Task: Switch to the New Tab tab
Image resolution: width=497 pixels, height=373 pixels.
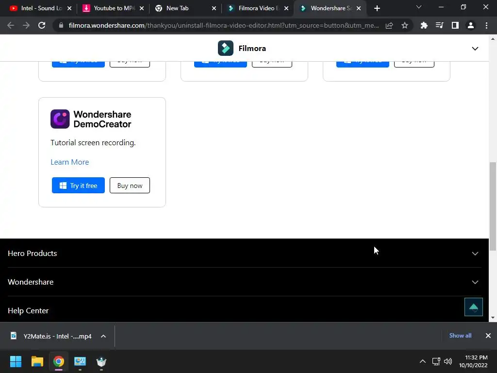Action: click(185, 8)
